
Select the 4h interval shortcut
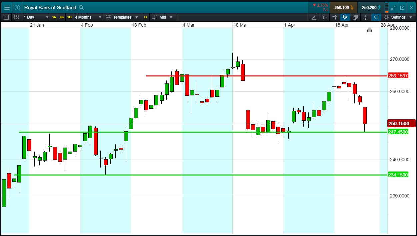pyautogui.click(x=62, y=17)
